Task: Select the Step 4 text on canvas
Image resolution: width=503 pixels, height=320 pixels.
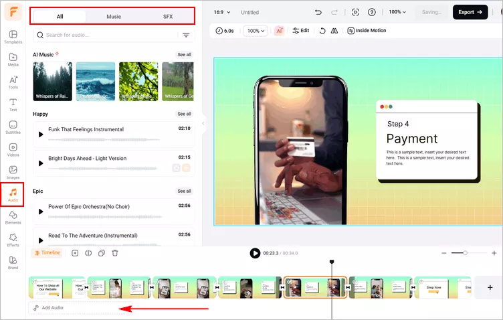Action: [x=398, y=124]
